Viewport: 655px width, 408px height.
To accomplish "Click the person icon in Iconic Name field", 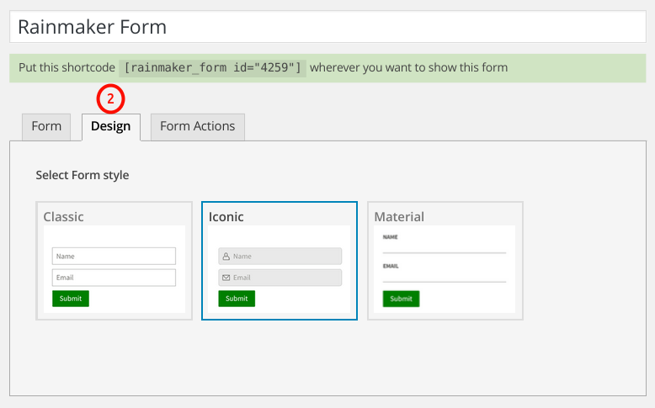I will (x=226, y=256).
